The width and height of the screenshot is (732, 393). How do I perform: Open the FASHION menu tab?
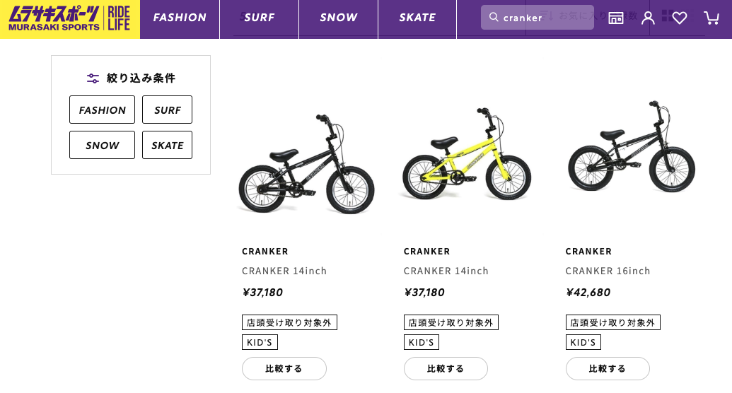[x=180, y=18]
